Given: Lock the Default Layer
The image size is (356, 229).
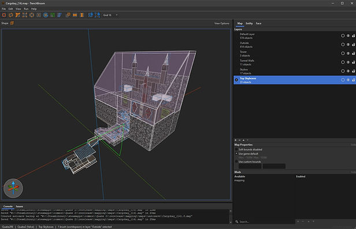Looking at the screenshot, I should coord(354,36).
